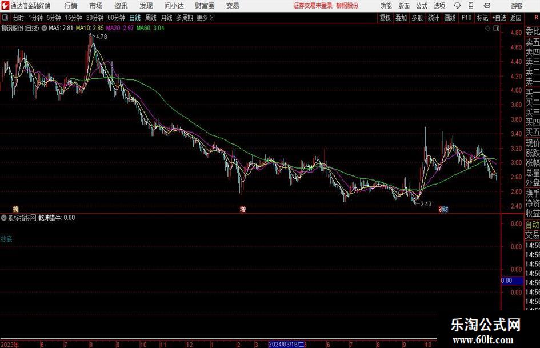Image resolution: width=540 pixels, height=348 pixels.
Task: Click the 增 marker below the chart
Action: pyautogui.click(x=243, y=209)
